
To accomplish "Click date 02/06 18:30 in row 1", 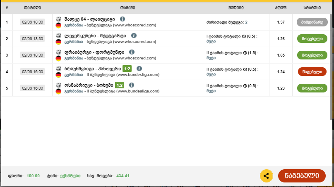I will coord(32,22).
